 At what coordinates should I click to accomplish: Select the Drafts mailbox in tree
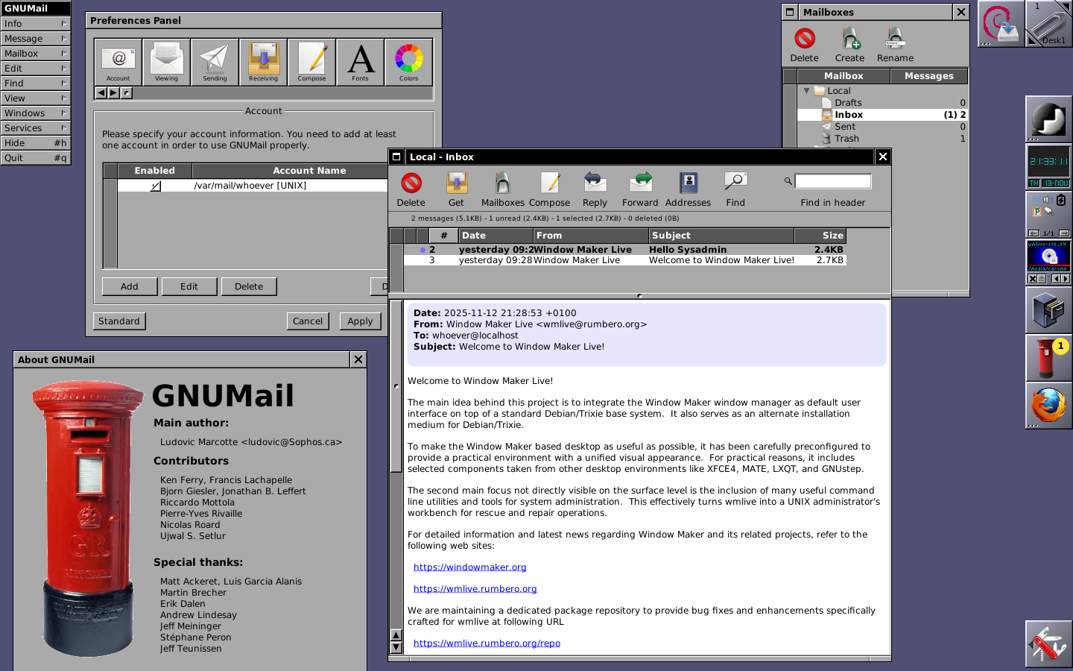[x=883, y=103]
